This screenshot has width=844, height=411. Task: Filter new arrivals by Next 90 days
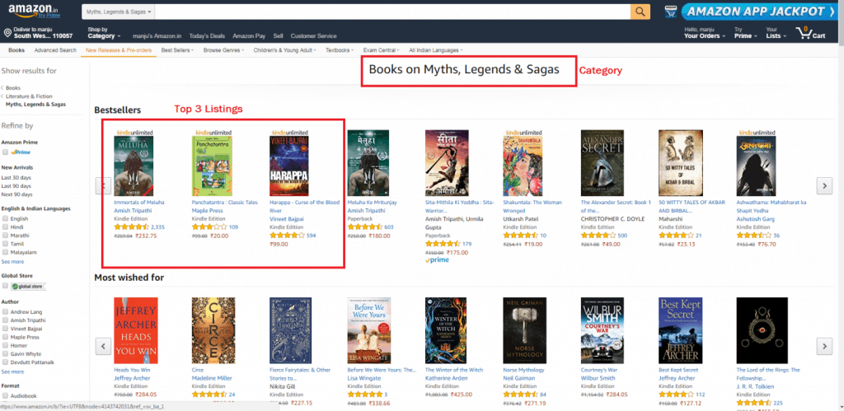16,194
